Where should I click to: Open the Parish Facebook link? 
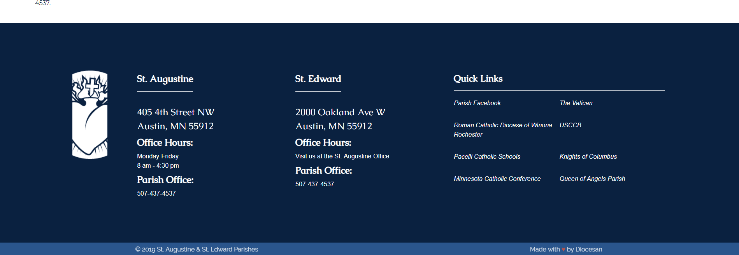(x=477, y=103)
